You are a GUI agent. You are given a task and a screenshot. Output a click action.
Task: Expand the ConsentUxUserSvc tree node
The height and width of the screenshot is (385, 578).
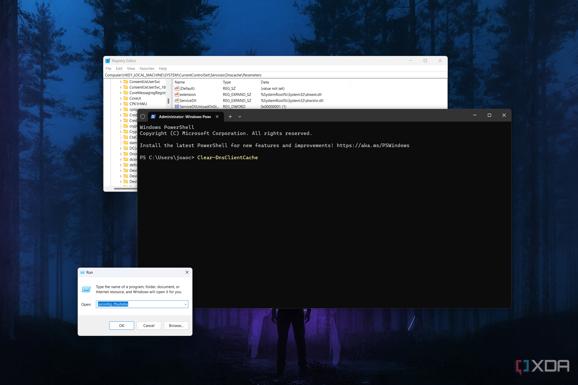[x=121, y=82]
